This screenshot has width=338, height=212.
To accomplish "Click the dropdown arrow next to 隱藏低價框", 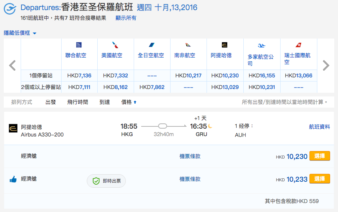I will point(35,33).
